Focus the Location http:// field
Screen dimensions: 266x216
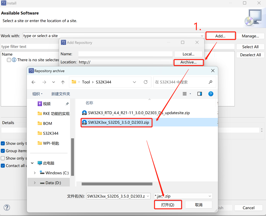click(x=125, y=62)
